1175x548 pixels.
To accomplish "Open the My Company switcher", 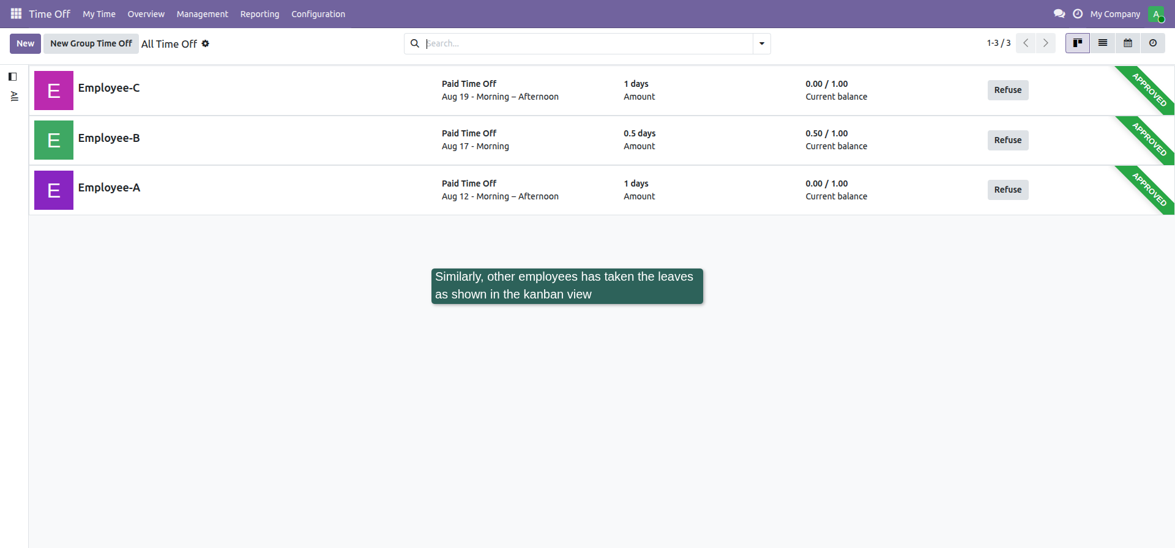I will [1115, 14].
